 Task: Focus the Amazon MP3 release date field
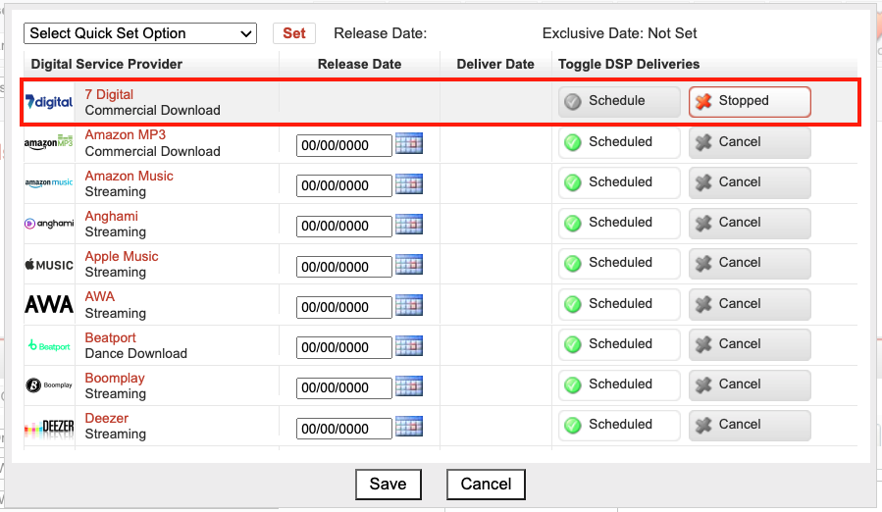coord(344,146)
